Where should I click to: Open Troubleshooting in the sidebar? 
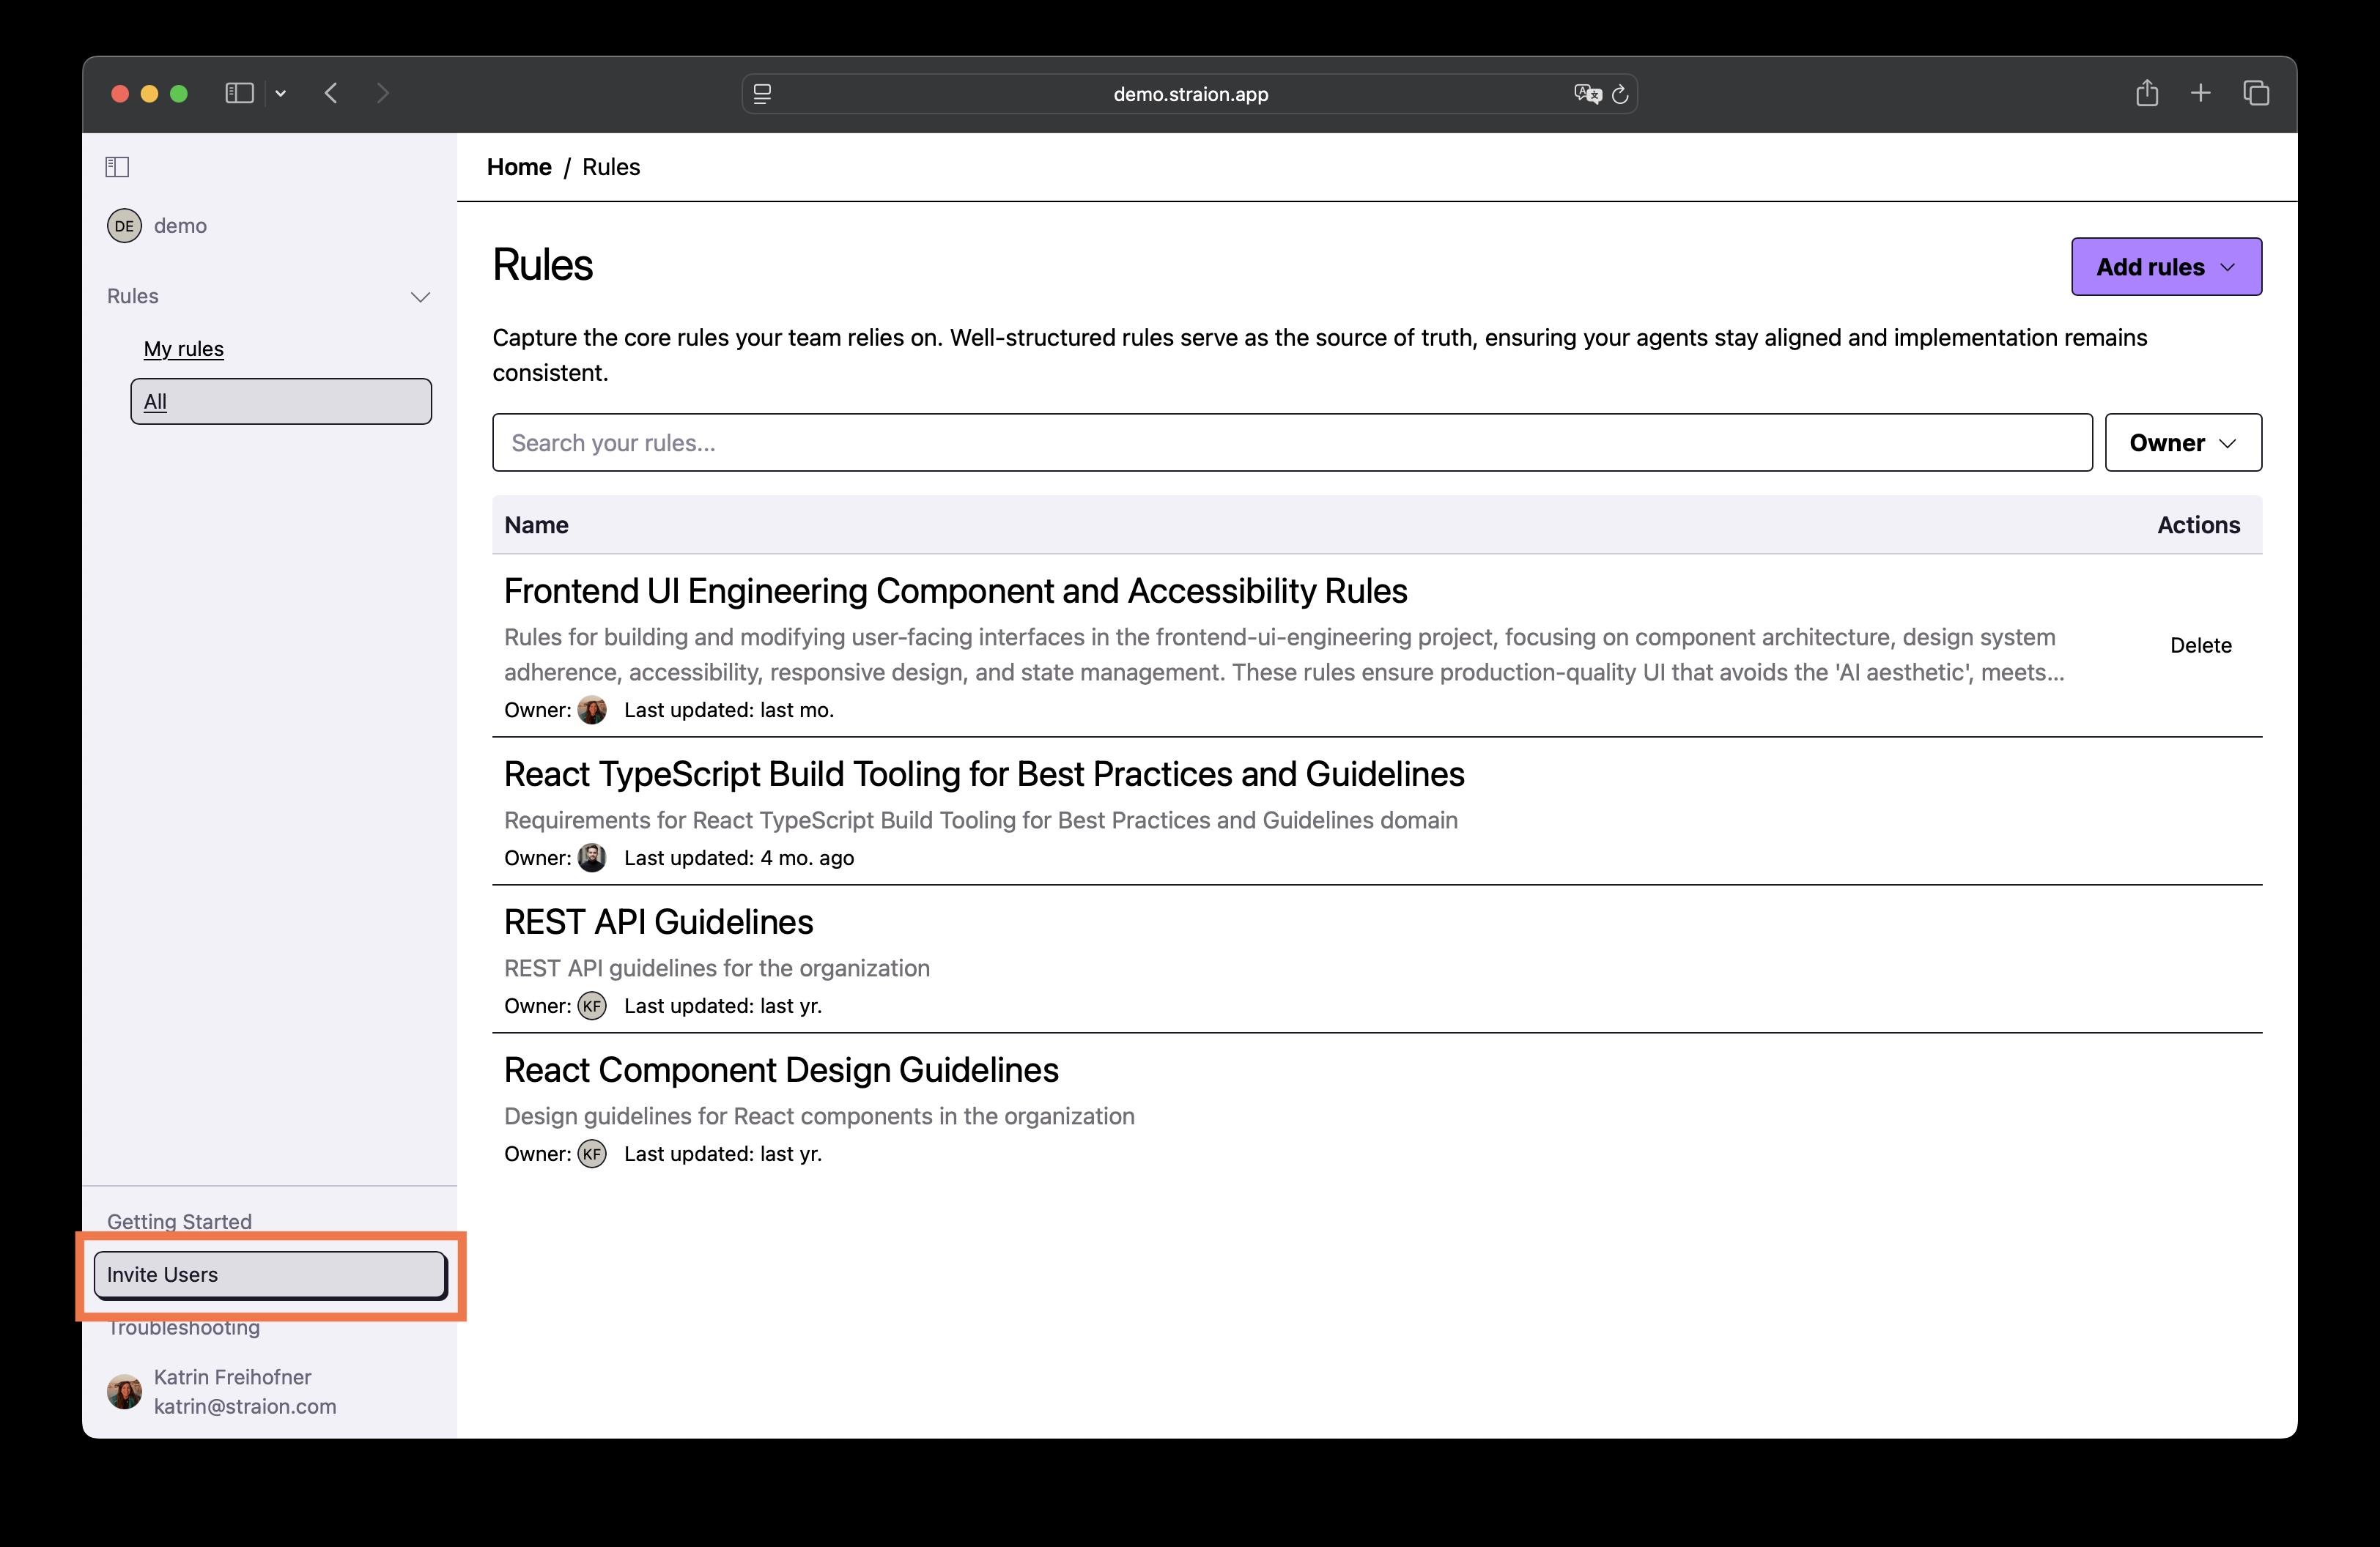pos(183,1327)
